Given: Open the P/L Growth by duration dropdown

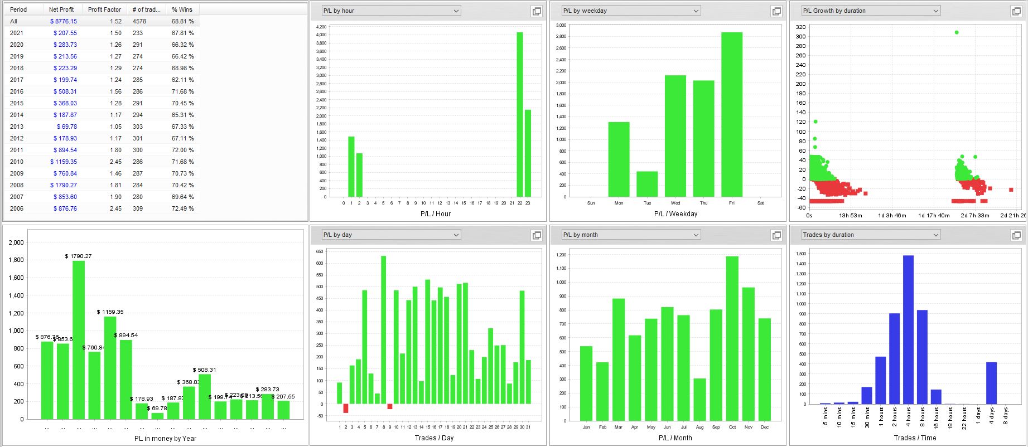Looking at the screenshot, I should coord(871,11).
